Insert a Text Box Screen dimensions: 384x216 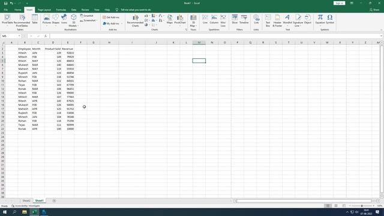[x=268, y=20]
